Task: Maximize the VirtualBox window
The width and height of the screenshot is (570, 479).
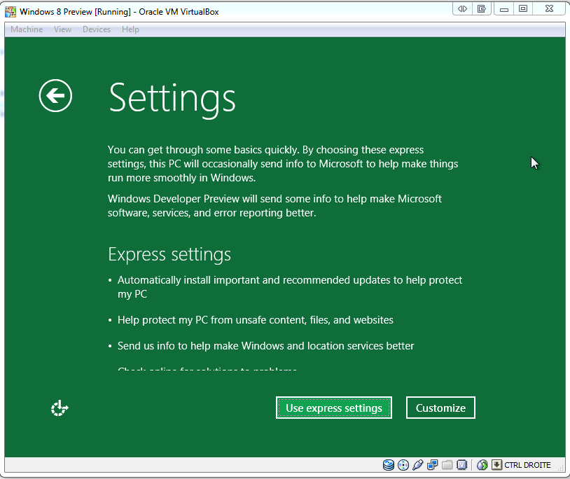Action: [523, 9]
